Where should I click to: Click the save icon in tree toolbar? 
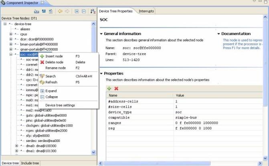43,11
